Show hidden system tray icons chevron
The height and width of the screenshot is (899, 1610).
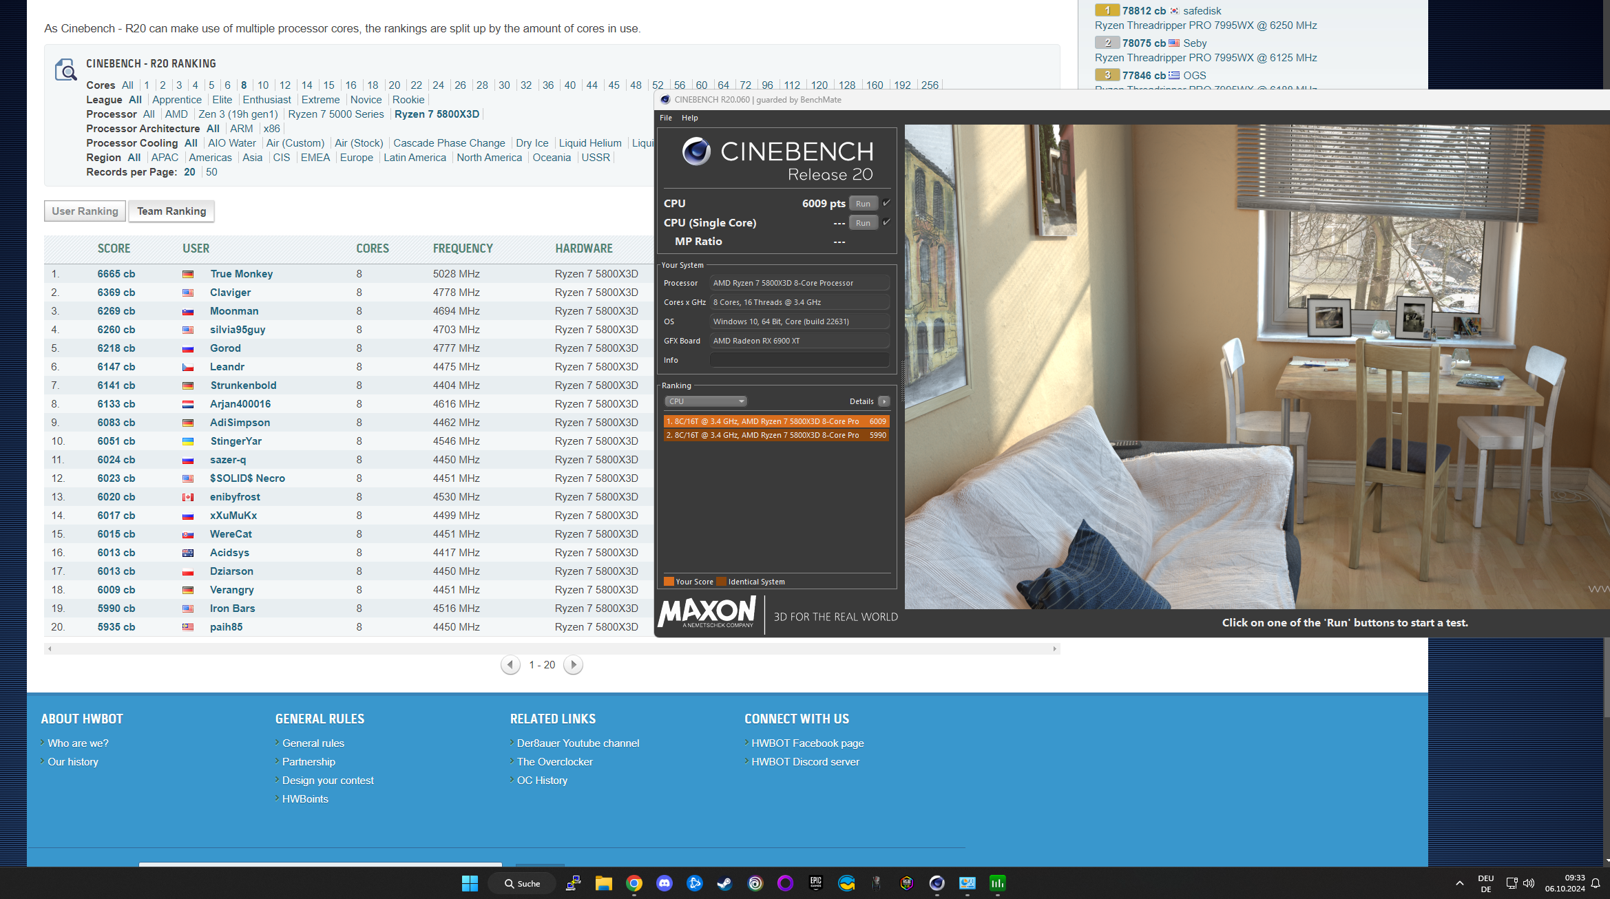click(x=1459, y=883)
